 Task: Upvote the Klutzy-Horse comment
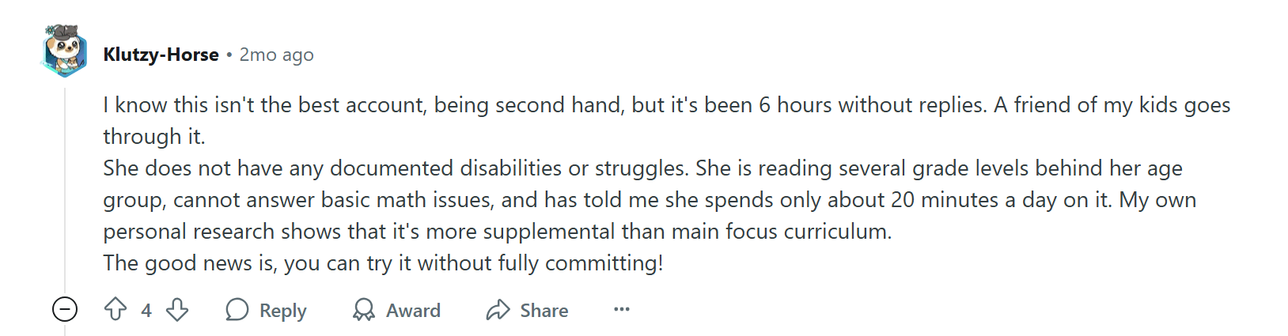click(x=116, y=309)
